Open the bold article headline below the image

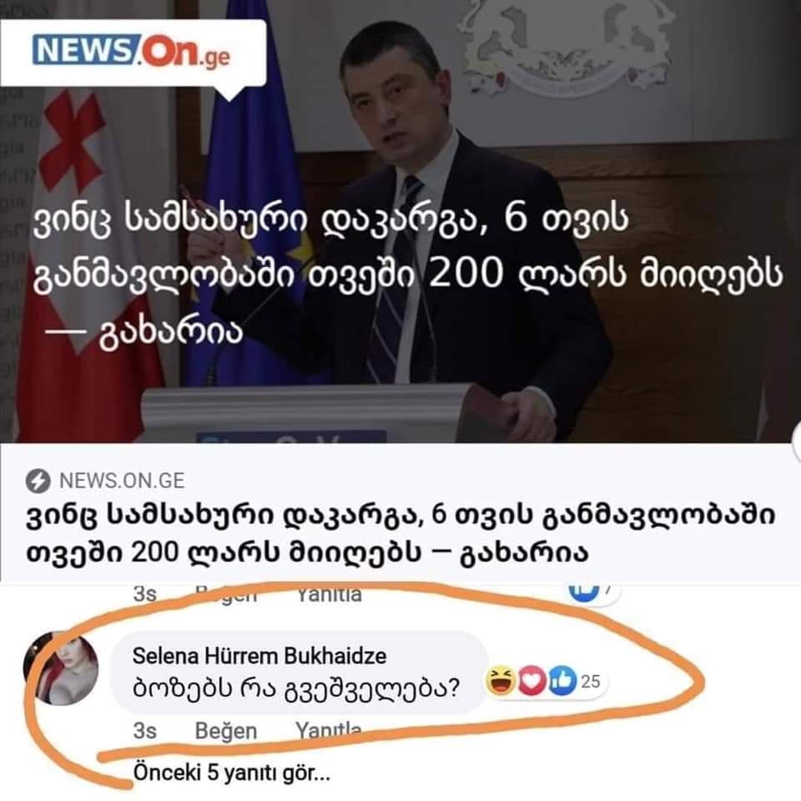pos(400,534)
